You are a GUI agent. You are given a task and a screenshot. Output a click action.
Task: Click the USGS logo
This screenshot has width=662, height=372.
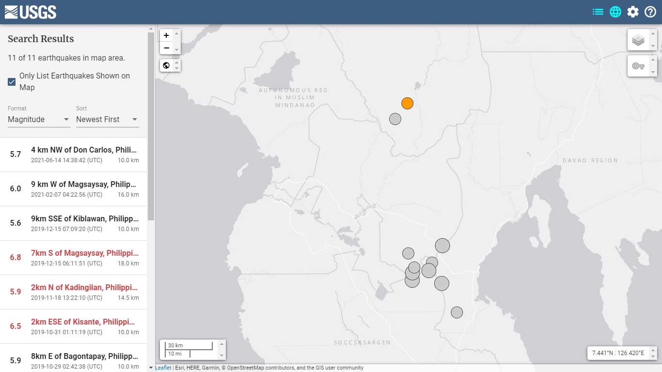31,12
